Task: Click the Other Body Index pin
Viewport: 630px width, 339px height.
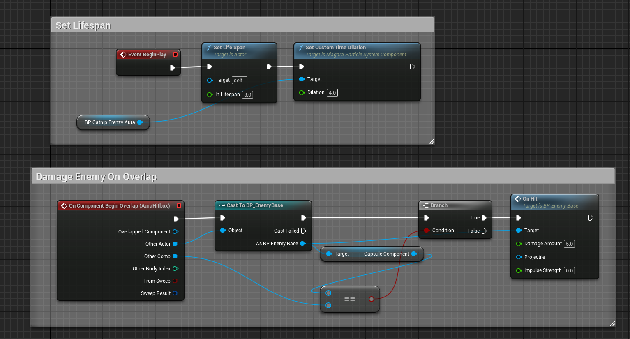Action: pyautogui.click(x=175, y=268)
